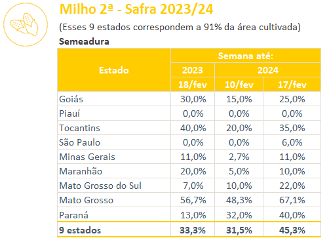Select the total value 45,3%
The width and height of the screenshot is (329, 240).
point(292,230)
